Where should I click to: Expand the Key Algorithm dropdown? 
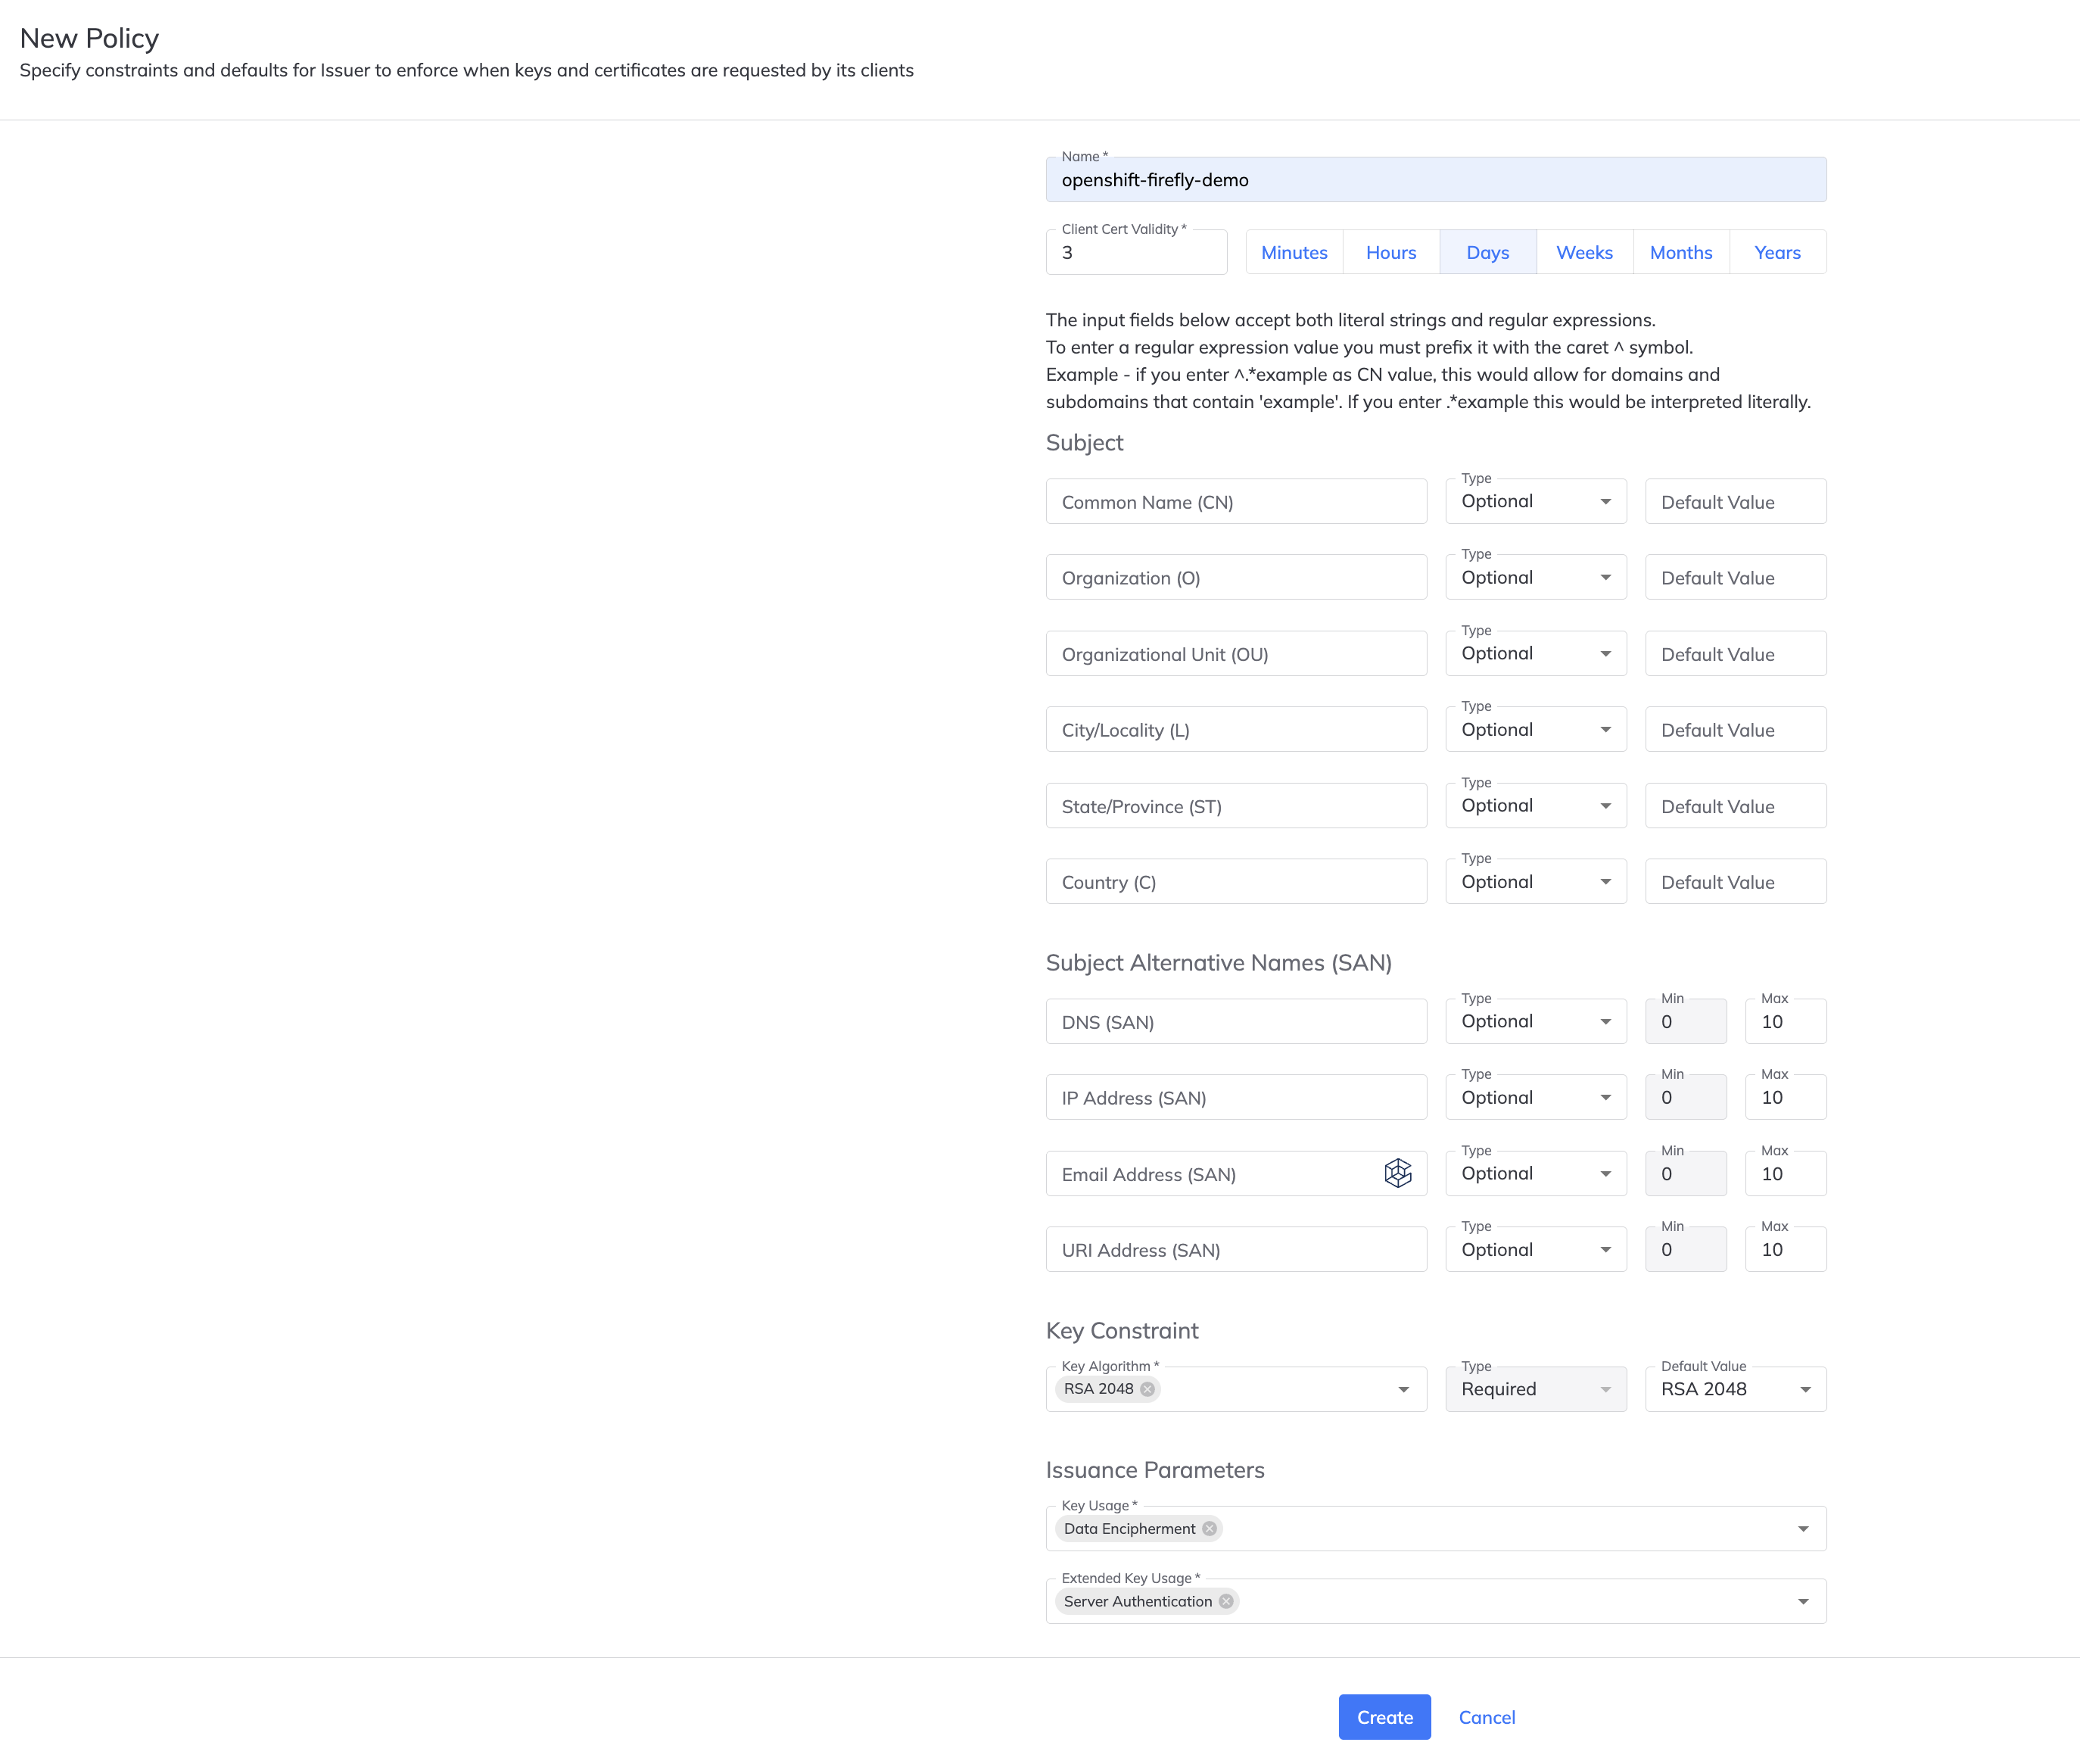[x=1403, y=1389]
